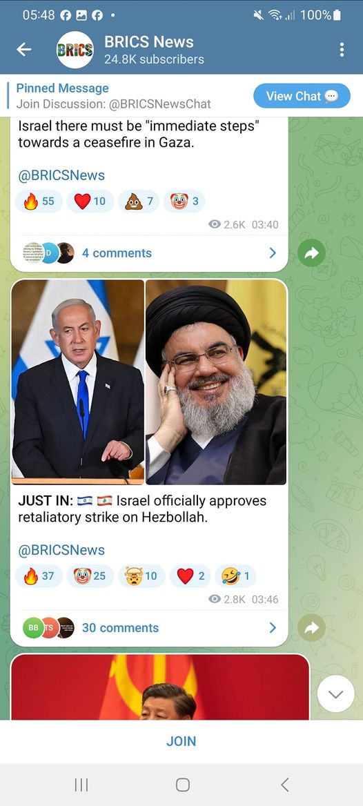Expand the 4 comments thread chevron
The height and width of the screenshot is (806, 363).
[x=273, y=253]
